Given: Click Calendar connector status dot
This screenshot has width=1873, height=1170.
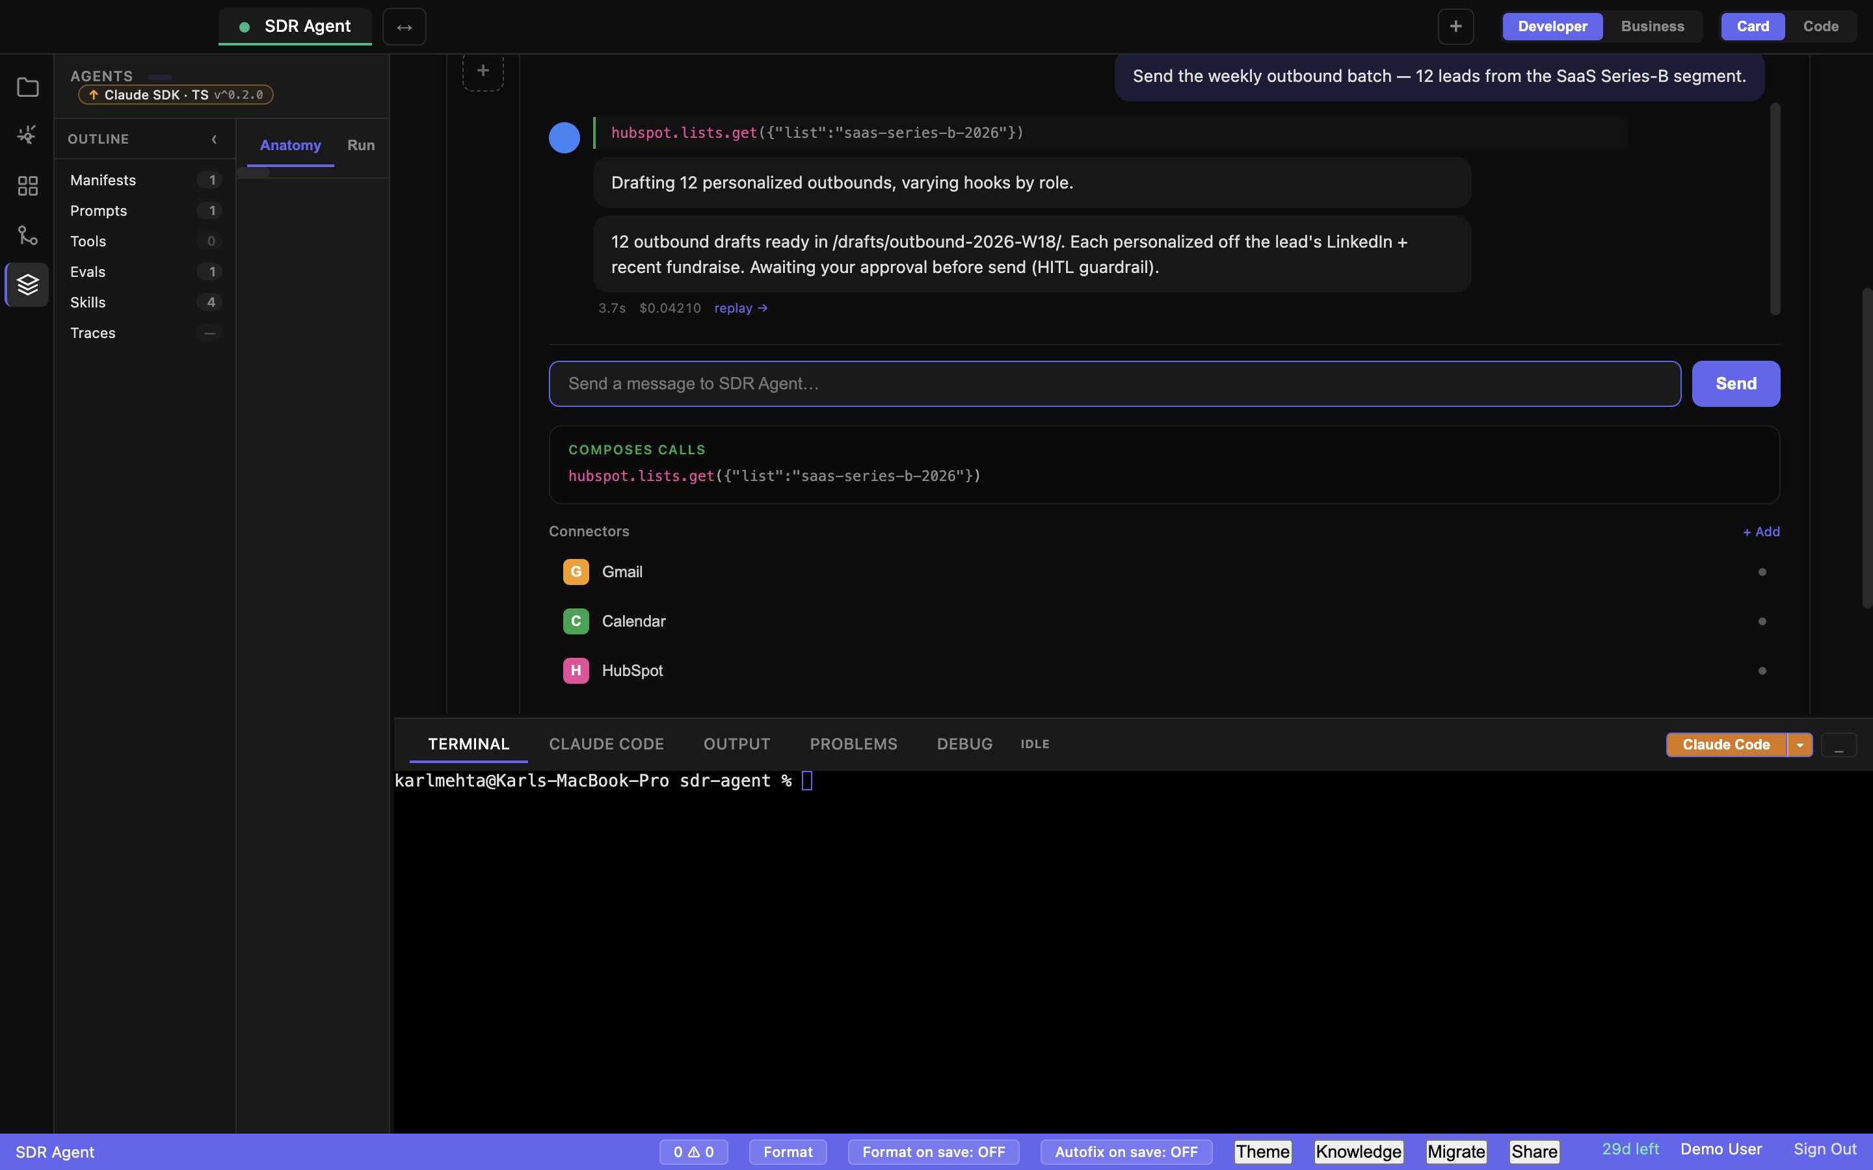Looking at the screenshot, I should [1762, 621].
